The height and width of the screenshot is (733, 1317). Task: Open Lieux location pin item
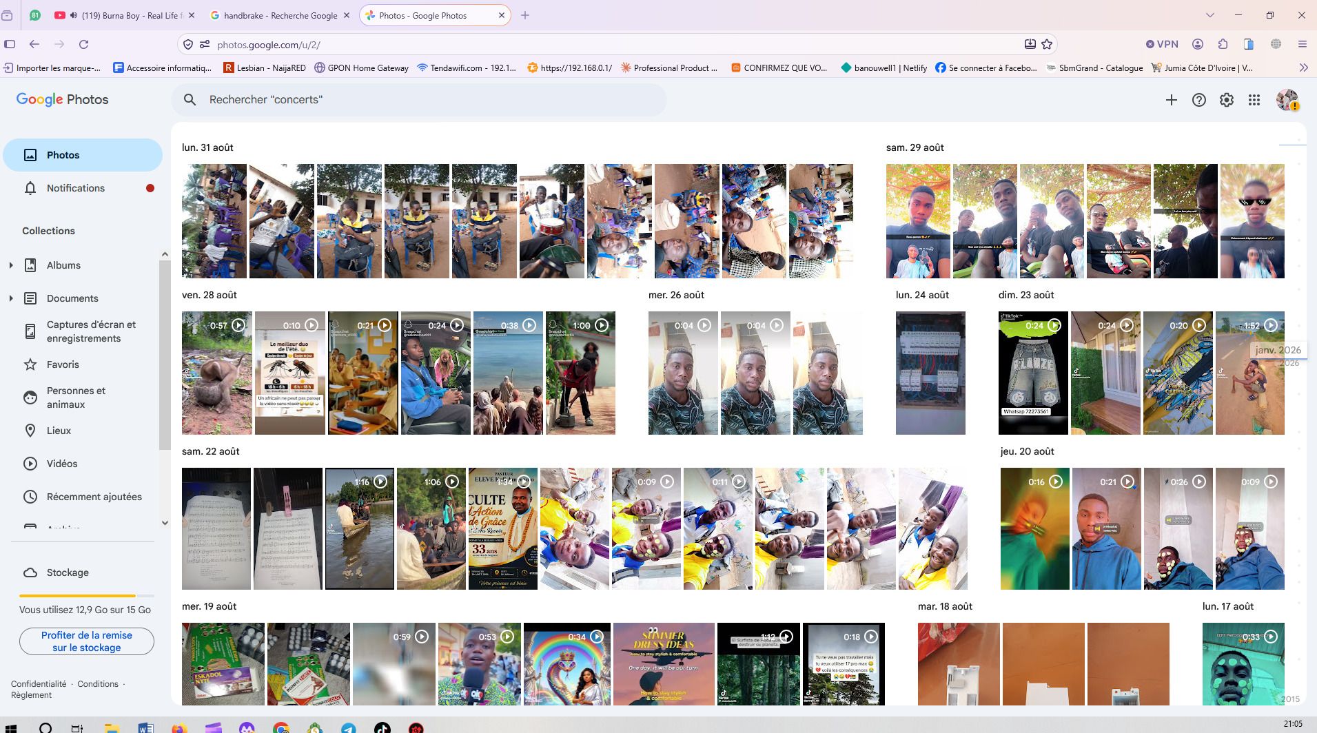(83, 431)
